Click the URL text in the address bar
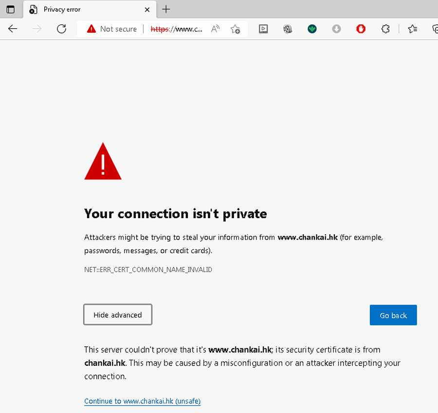Viewport: 438px width, 413px height. coord(177,29)
